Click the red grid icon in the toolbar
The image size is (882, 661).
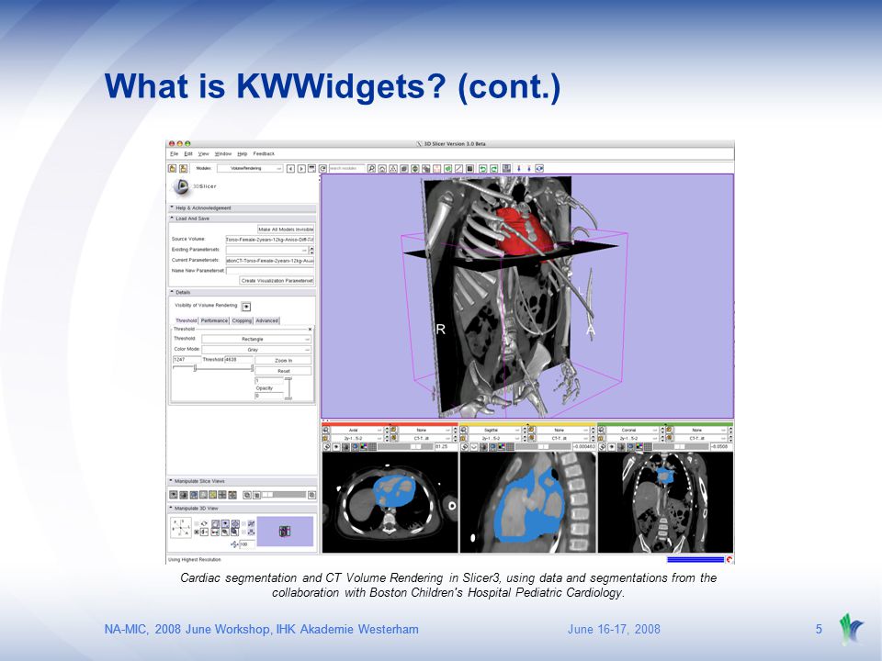click(x=437, y=169)
